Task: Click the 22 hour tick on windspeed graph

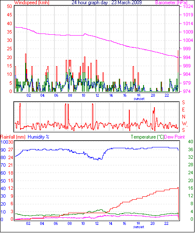Action: coord(167,95)
